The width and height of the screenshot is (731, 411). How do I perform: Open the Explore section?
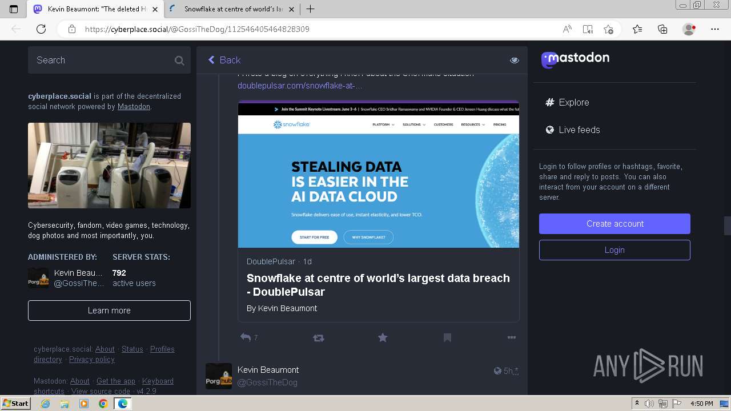click(567, 102)
